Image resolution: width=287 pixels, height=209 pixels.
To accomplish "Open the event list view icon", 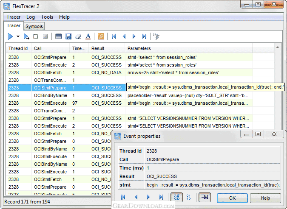I will pos(58,36).
